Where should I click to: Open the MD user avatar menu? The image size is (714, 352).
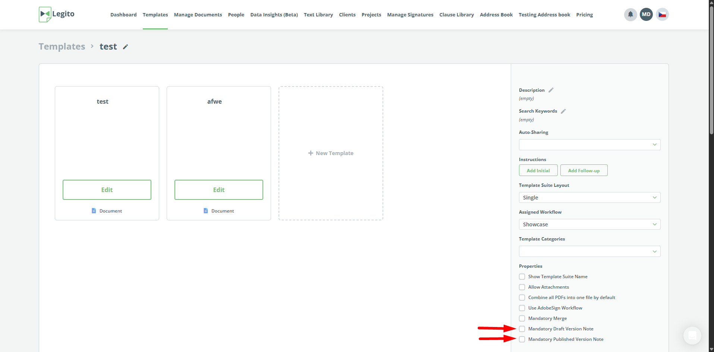coord(646,15)
